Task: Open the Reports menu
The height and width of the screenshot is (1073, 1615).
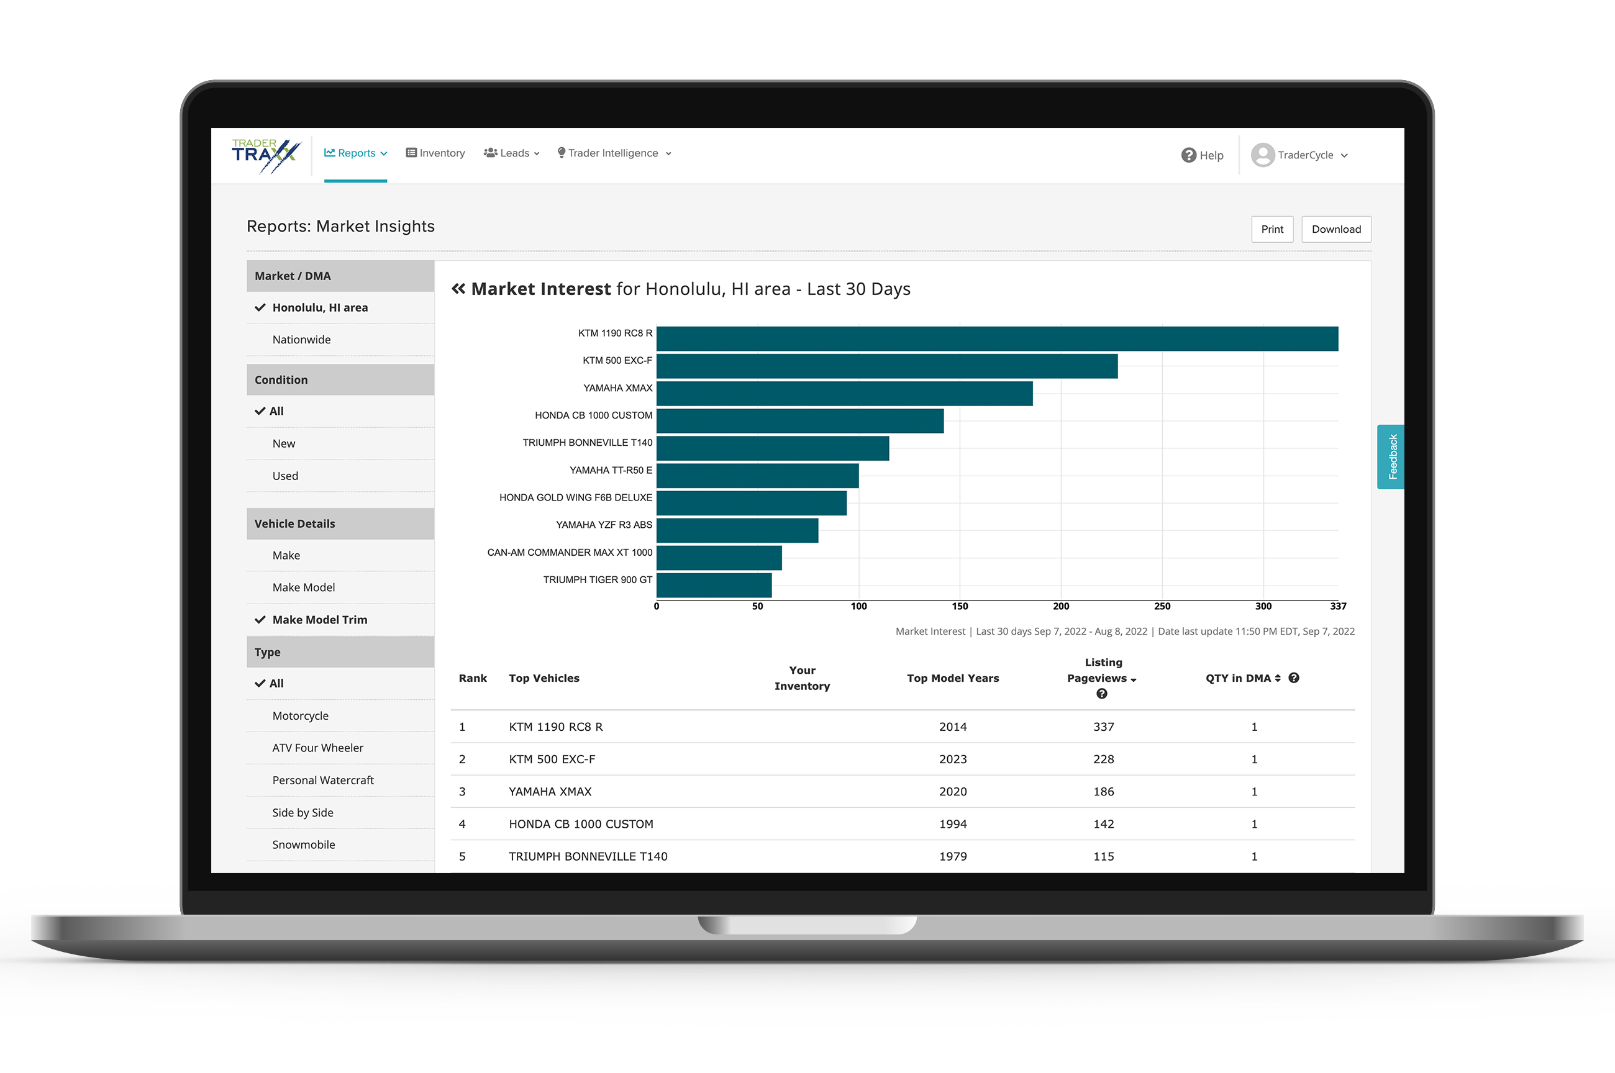Action: pyautogui.click(x=356, y=153)
